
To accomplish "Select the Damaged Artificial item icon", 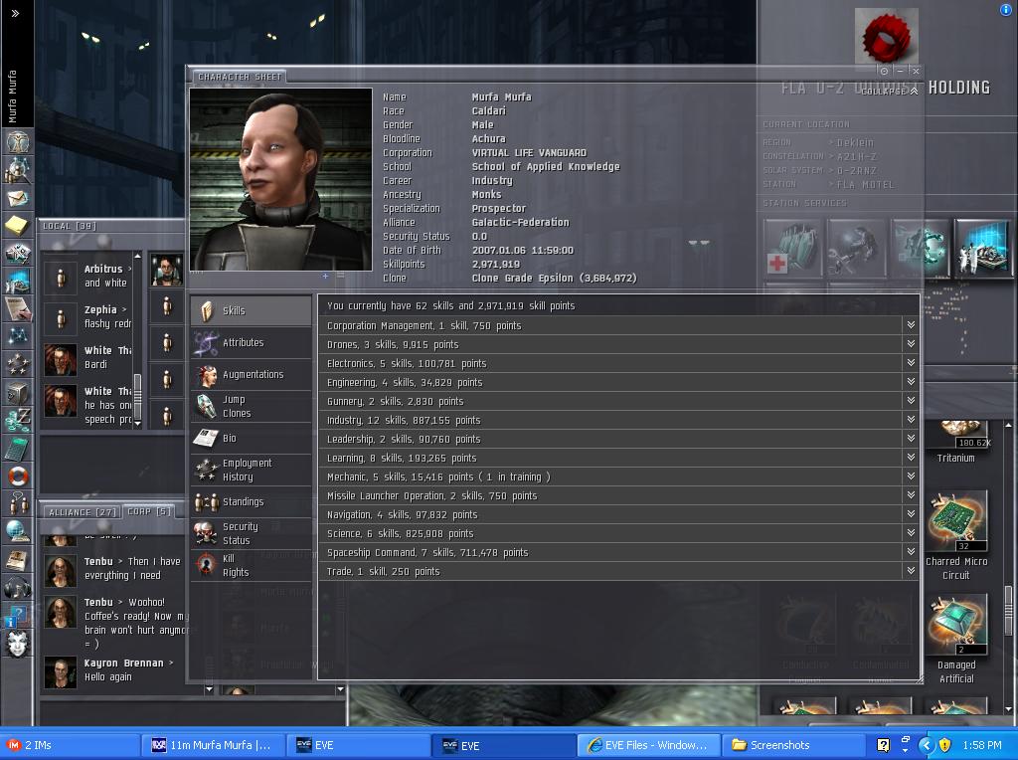I will tap(957, 625).
